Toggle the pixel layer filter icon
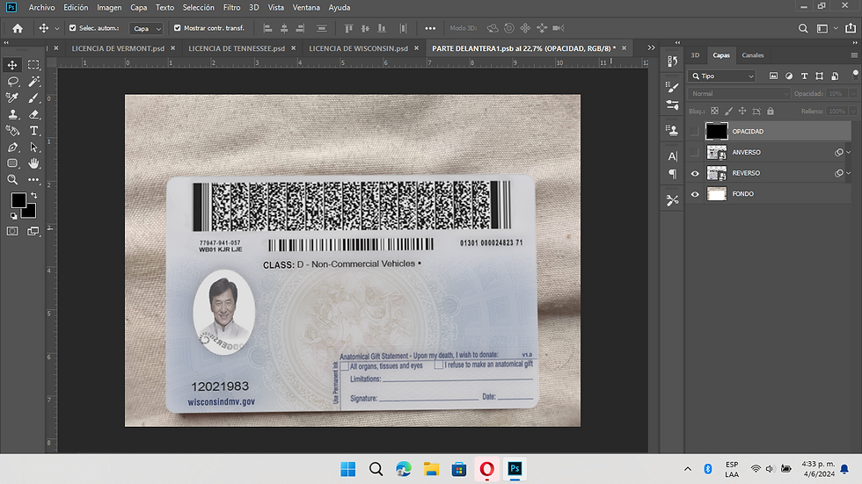 (773, 76)
